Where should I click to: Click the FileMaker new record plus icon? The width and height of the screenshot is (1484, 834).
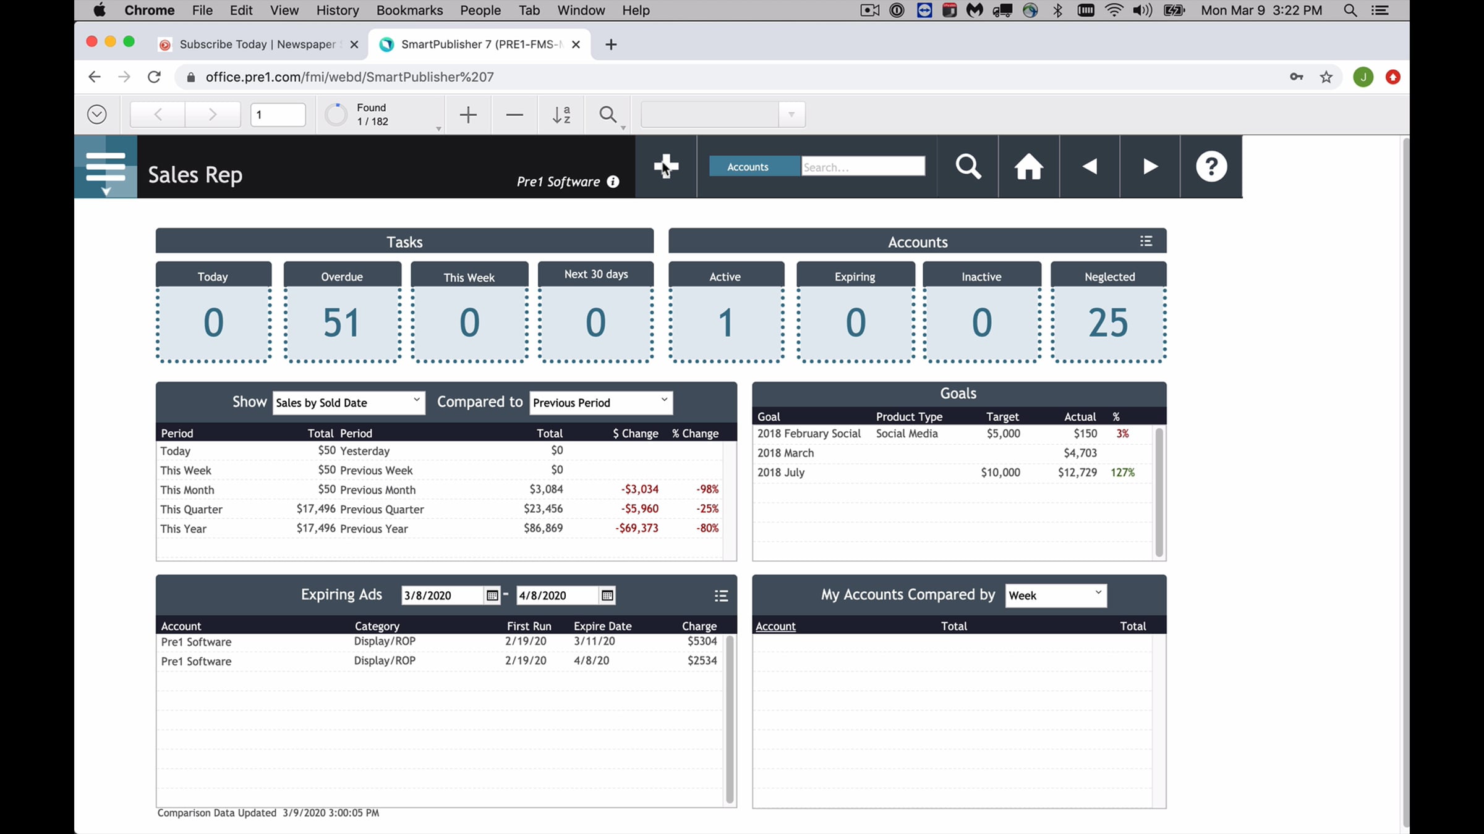tap(468, 115)
